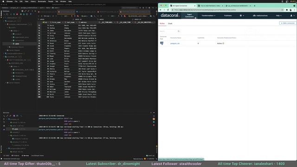Image resolution: width=297 pixels, height=167 pixels.
Task: Select products table in database tree
Action: click(x=18, y=34)
